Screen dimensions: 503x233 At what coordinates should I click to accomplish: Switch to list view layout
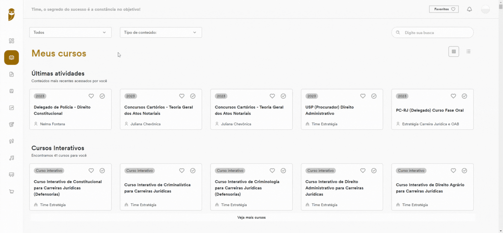pyautogui.click(x=468, y=51)
